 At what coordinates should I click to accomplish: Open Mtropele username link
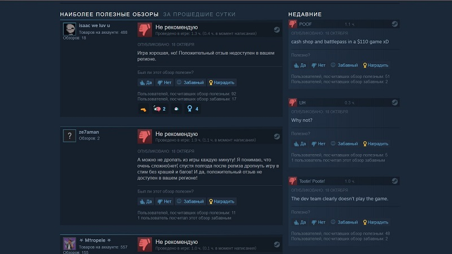[x=95, y=240]
